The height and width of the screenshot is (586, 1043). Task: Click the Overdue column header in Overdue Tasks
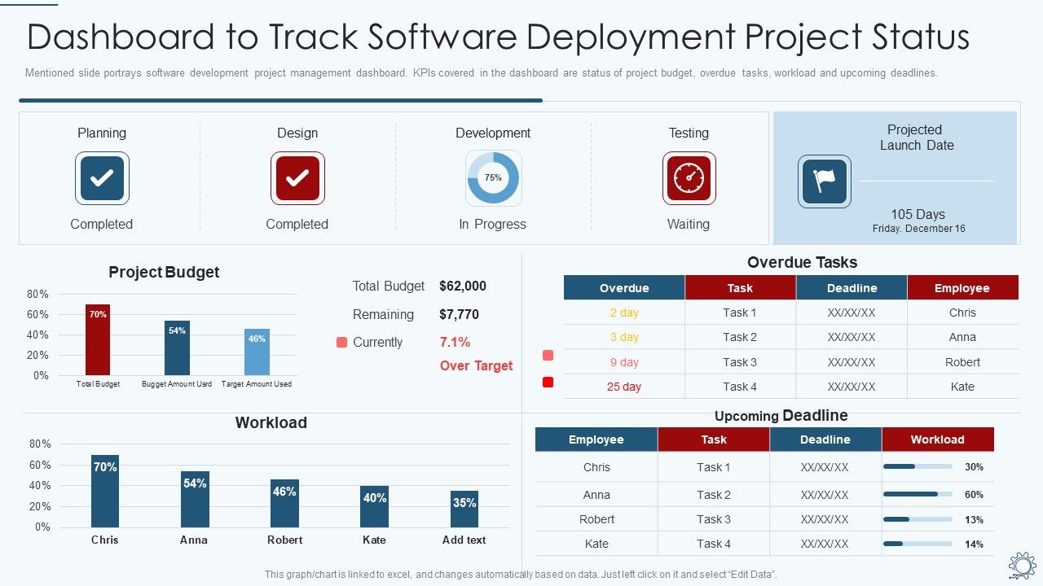pyautogui.click(x=624, y=288)
